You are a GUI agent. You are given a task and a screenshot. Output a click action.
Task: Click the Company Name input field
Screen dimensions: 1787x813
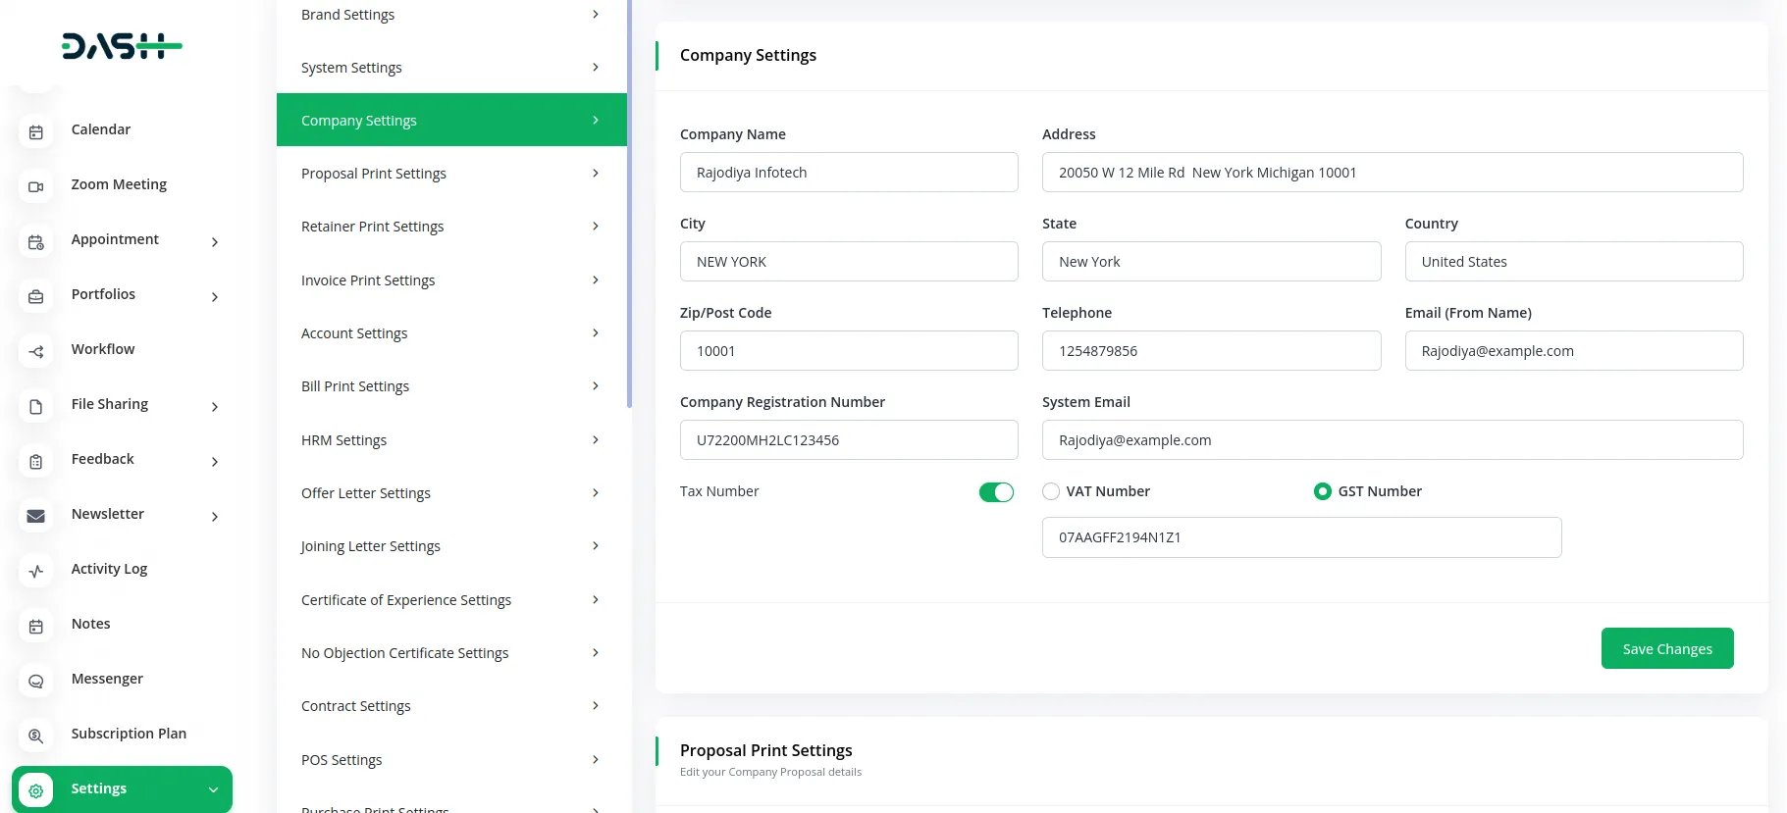point(849,173)
